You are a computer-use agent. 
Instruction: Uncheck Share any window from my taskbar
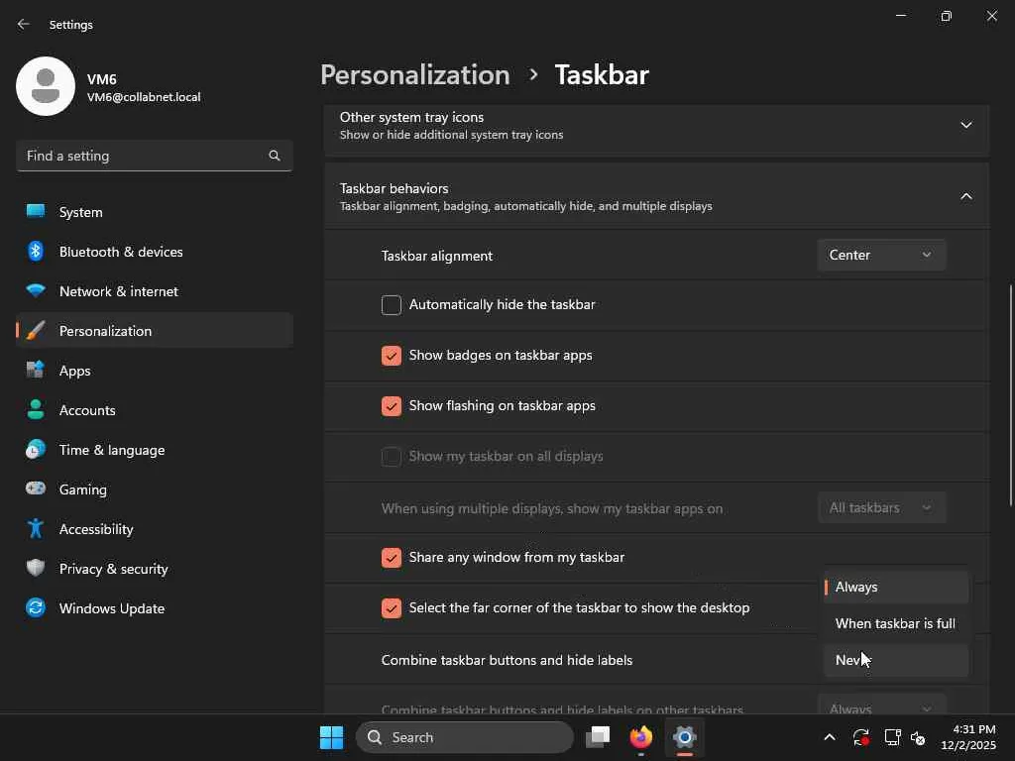(392, 558)
